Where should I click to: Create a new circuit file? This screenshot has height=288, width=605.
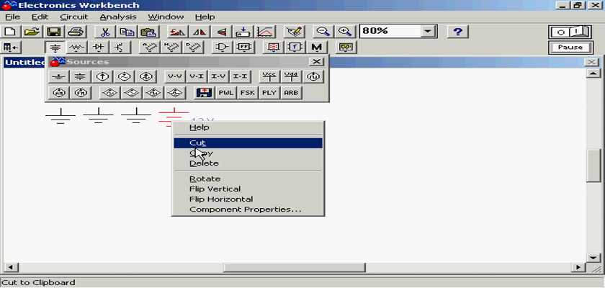tap(11, 32)
